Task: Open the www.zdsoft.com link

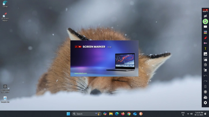Action: click(81, 73)
